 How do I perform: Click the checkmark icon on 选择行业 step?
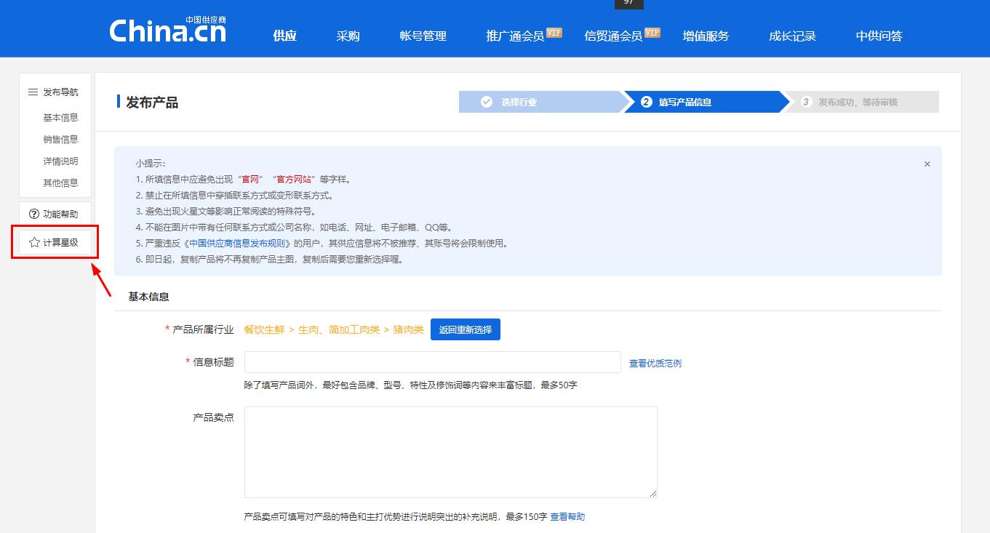coord(487,102)
